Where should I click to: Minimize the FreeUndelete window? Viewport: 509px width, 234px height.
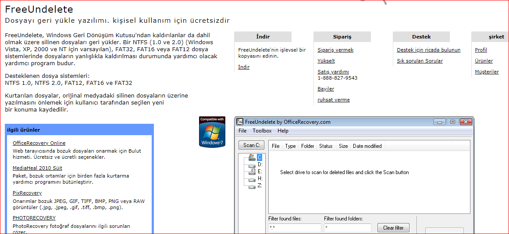pyautogui.click(x=440, y=122)
